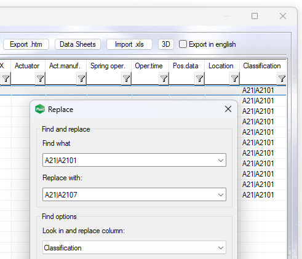Expand the Find what dropdown
This screenshot has width=302, height=259.
coord(221,160)
